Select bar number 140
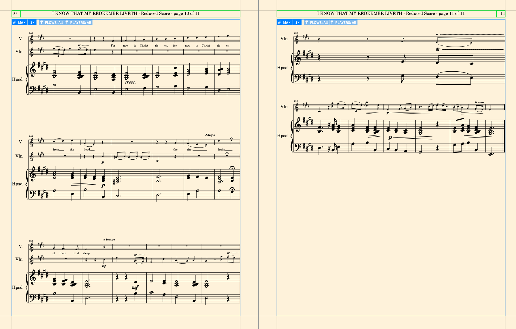The height and width of the screenshot is (329, 516). click(31, 33)
